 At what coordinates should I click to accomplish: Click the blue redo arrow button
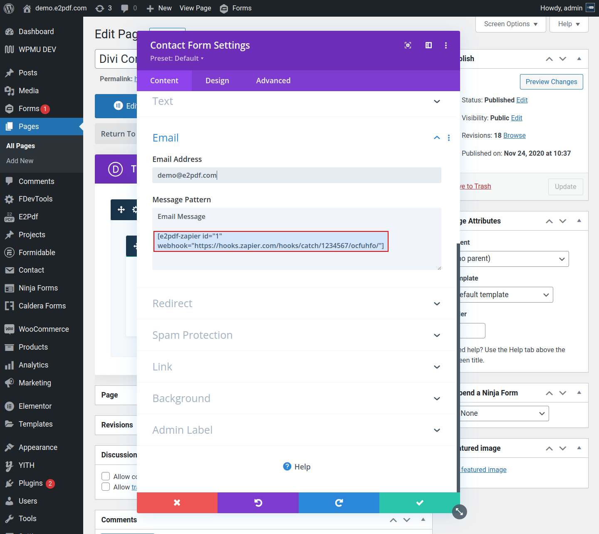coord(339,503)
